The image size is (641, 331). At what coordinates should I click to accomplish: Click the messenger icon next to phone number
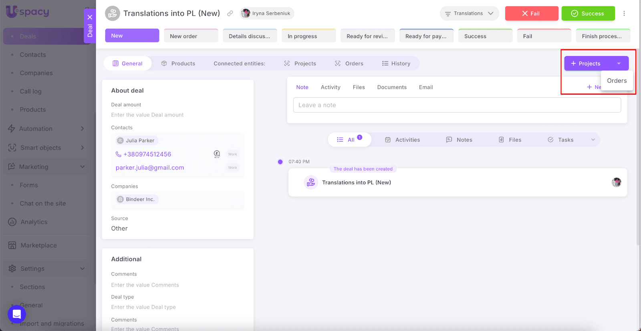[x=217, y=154]
